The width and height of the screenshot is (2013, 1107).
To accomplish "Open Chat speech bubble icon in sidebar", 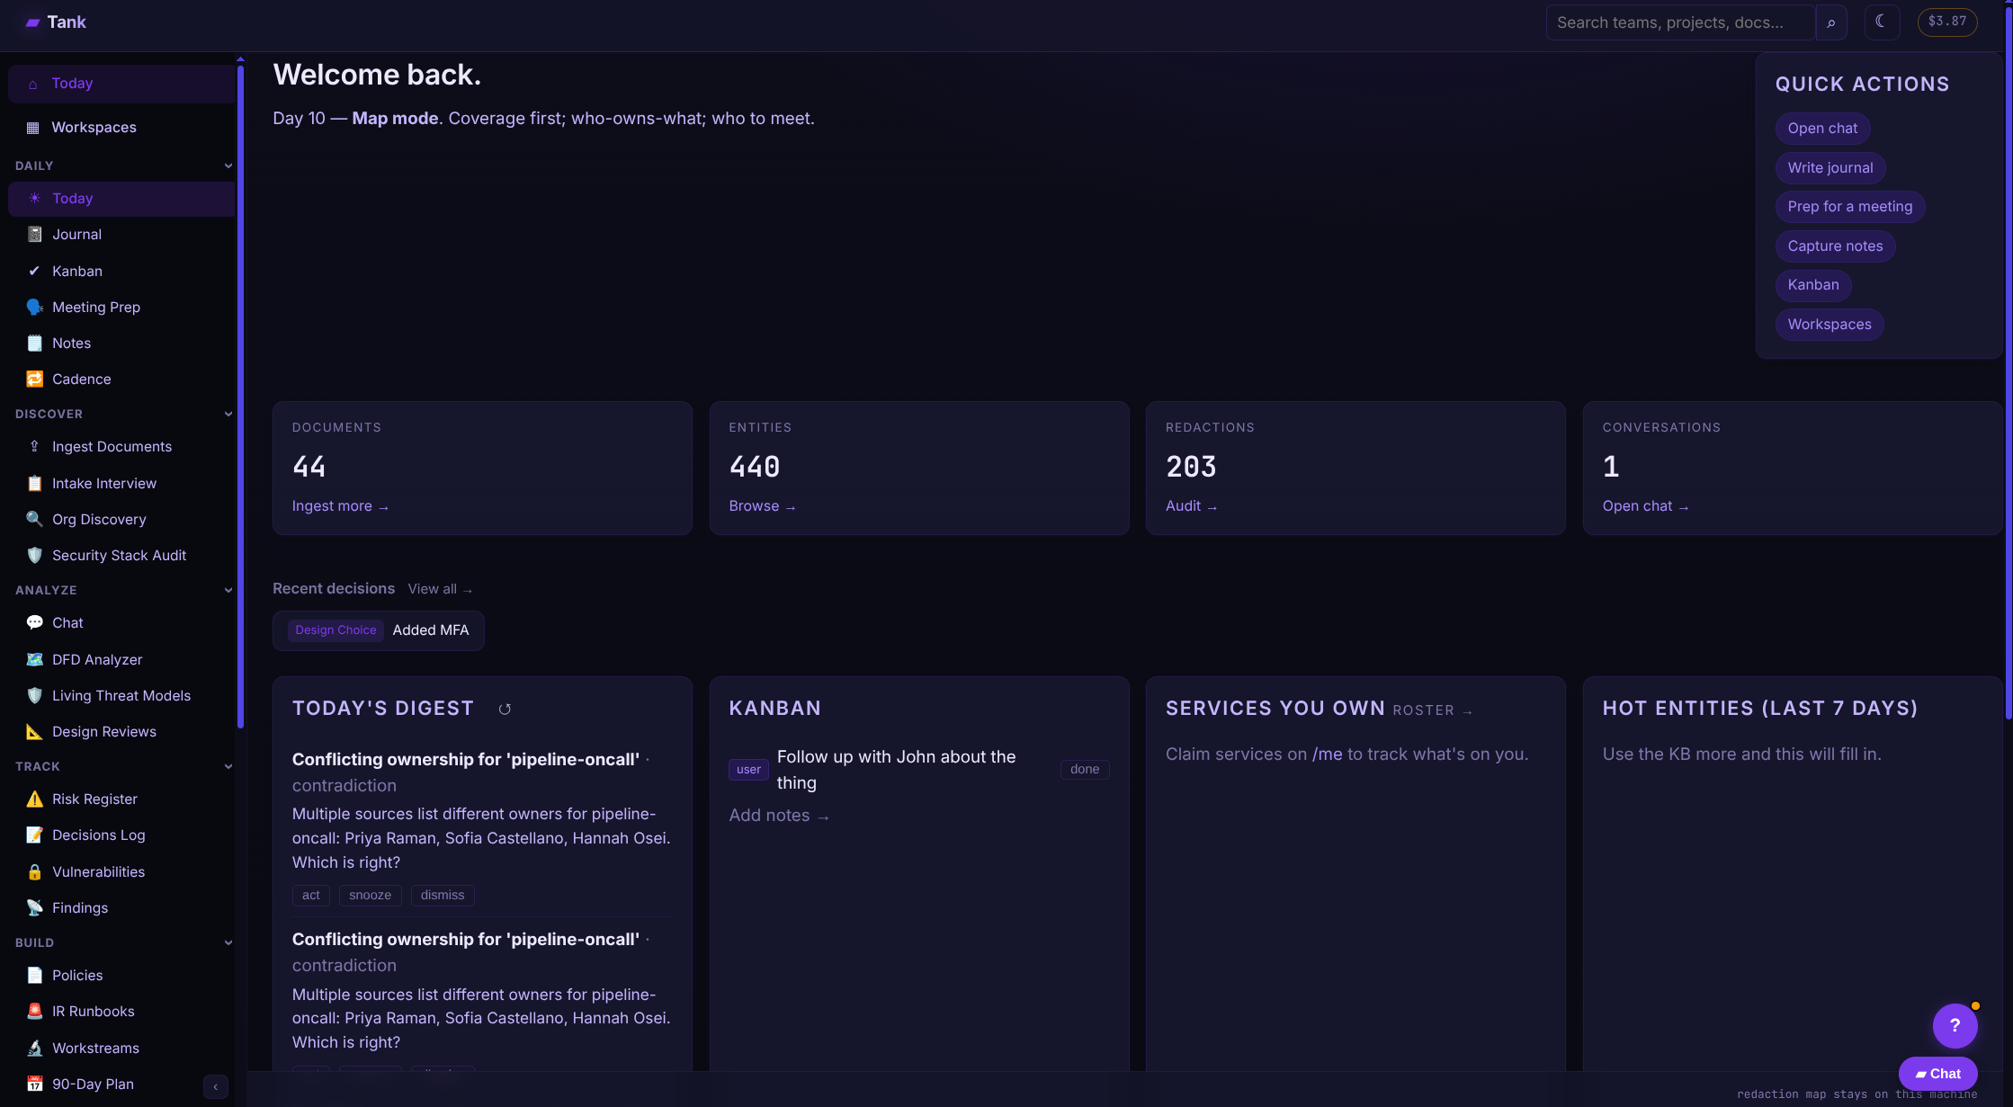I will click(34, 623).
